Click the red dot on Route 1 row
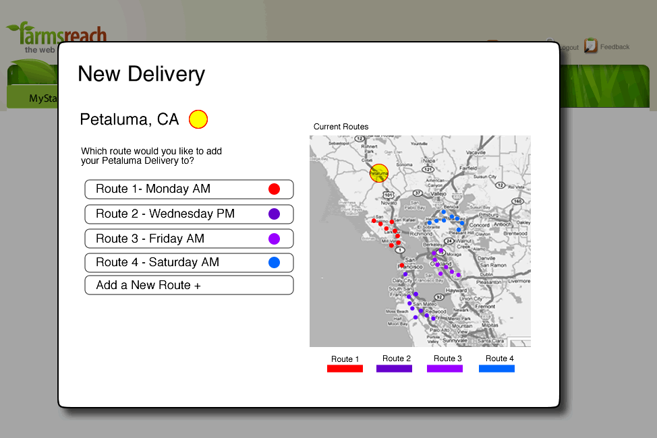Image resolution: width=657 pixels, height=438 pixels. 274,189
